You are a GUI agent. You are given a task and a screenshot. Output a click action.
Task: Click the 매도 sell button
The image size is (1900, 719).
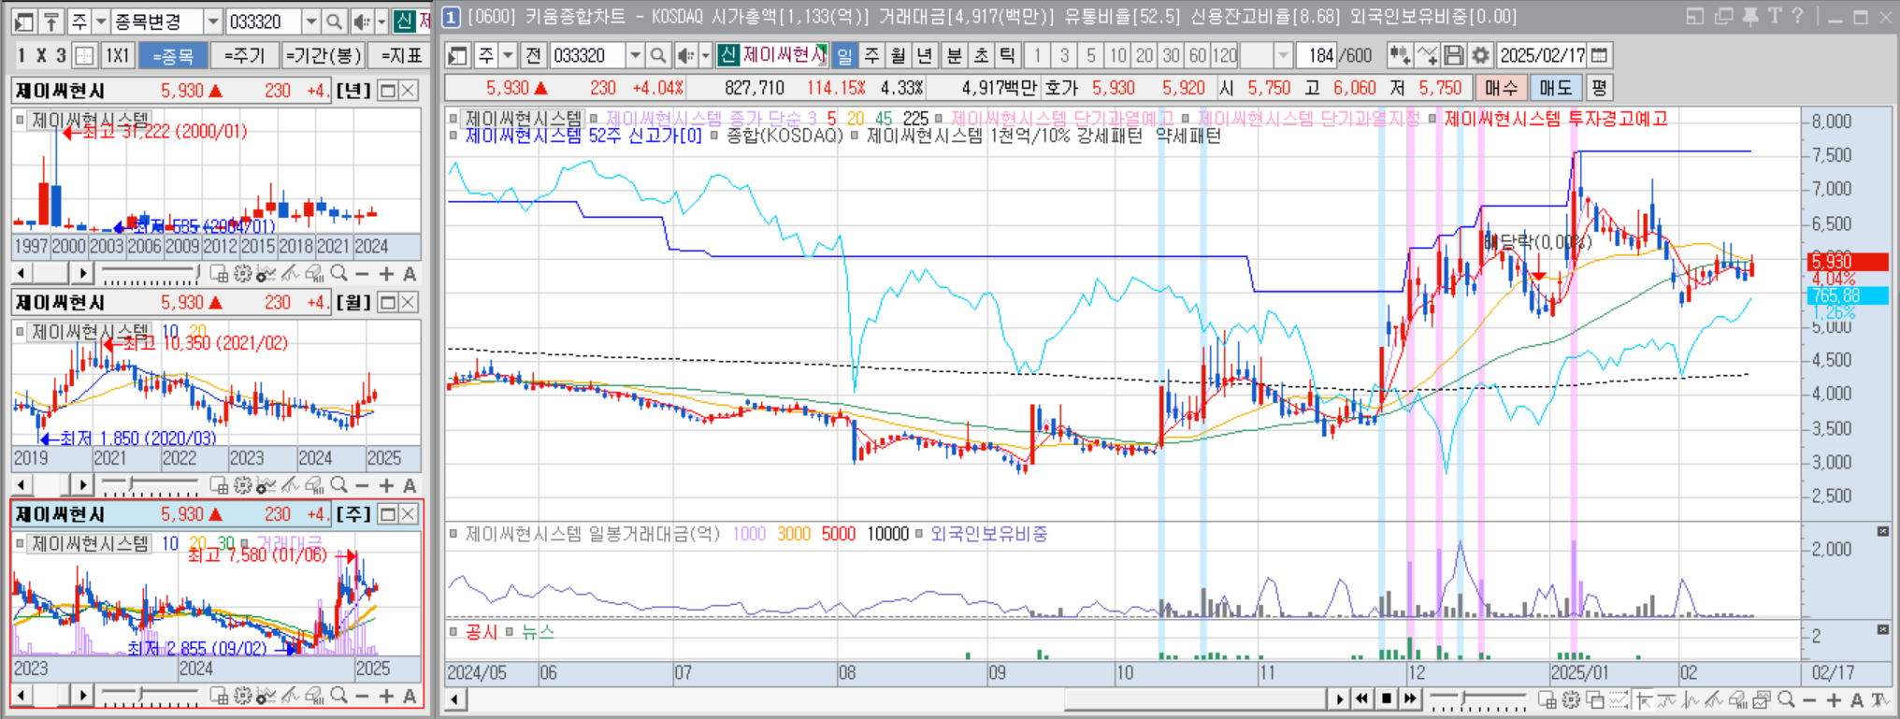[1556, 88]
